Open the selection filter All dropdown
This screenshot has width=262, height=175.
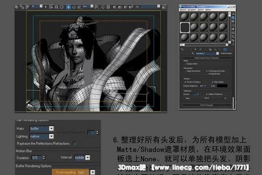click(x=41, y=6)
